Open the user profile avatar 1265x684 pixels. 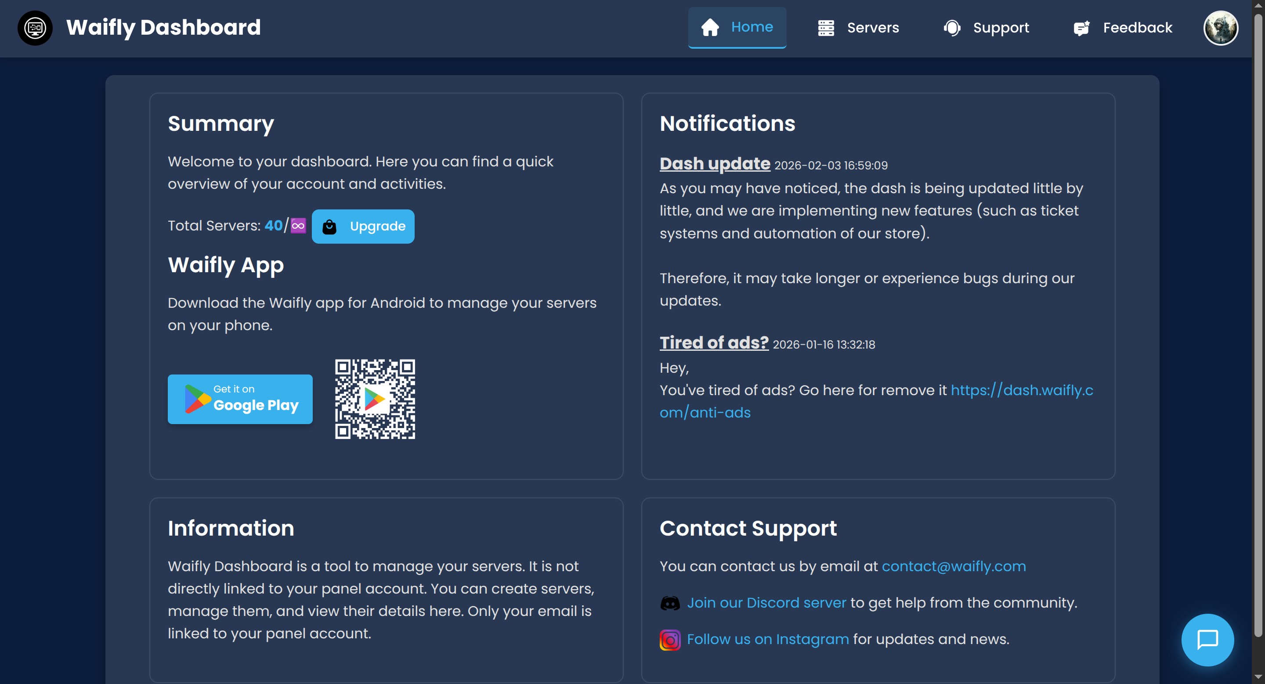[1220, 28]
